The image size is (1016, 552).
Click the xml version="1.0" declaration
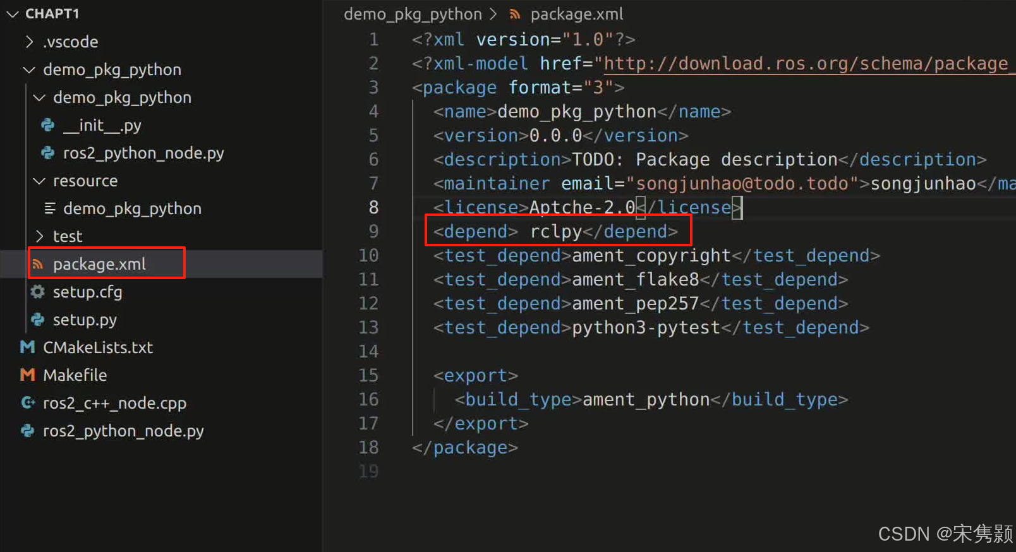point(523,40)
